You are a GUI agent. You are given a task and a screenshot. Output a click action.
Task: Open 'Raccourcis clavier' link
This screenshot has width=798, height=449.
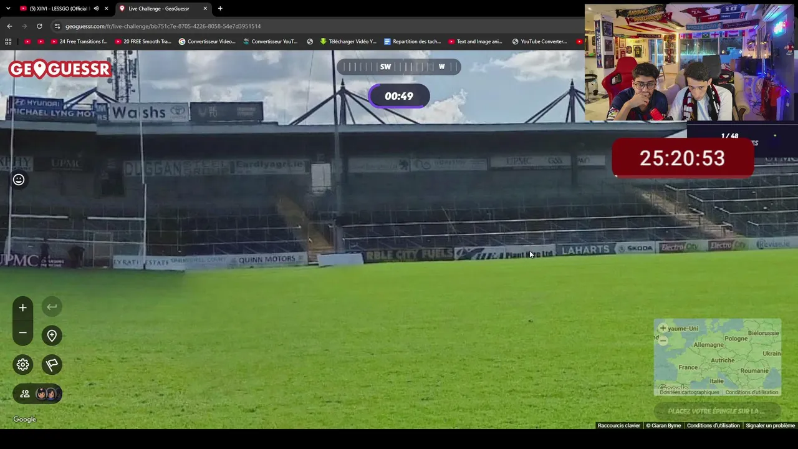[x=619, y=425]
